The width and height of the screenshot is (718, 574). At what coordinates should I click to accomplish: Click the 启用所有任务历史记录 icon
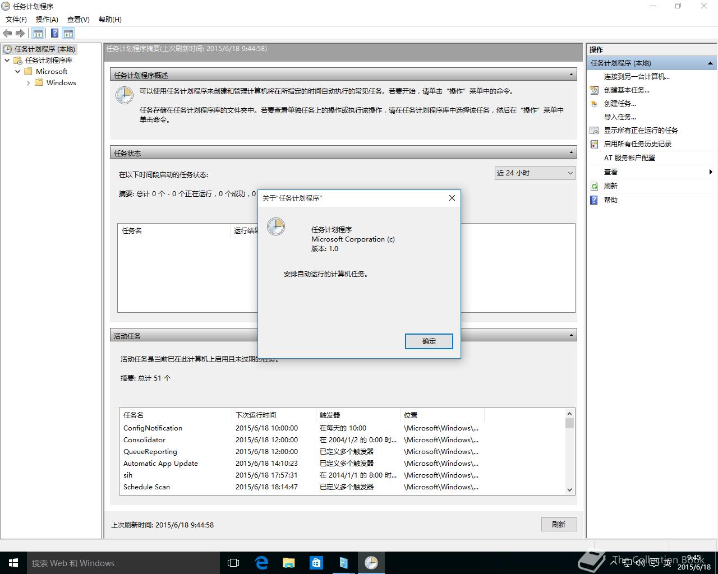pos(595,143)
